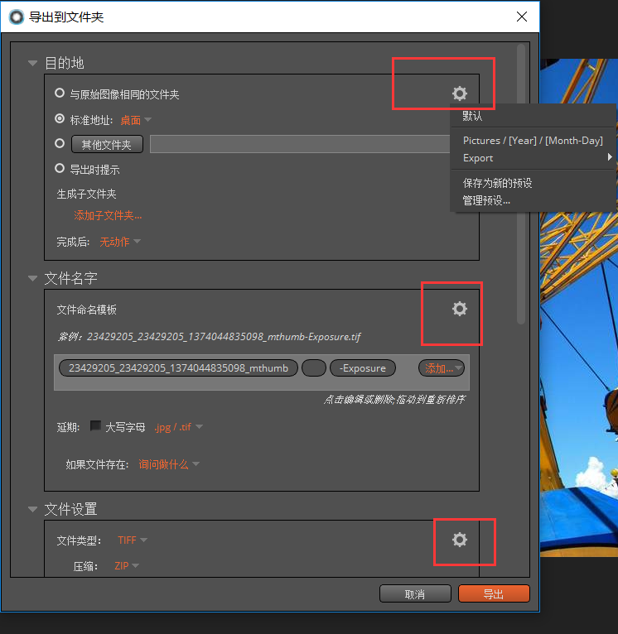The width and height of the screenshot is (618, 634).
Task: Expand the TIFF file type dropdown
Action: pyautogui.click(x=133, y=540)
